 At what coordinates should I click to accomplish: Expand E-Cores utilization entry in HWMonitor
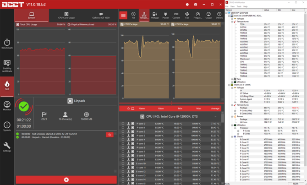pos(238,134)
